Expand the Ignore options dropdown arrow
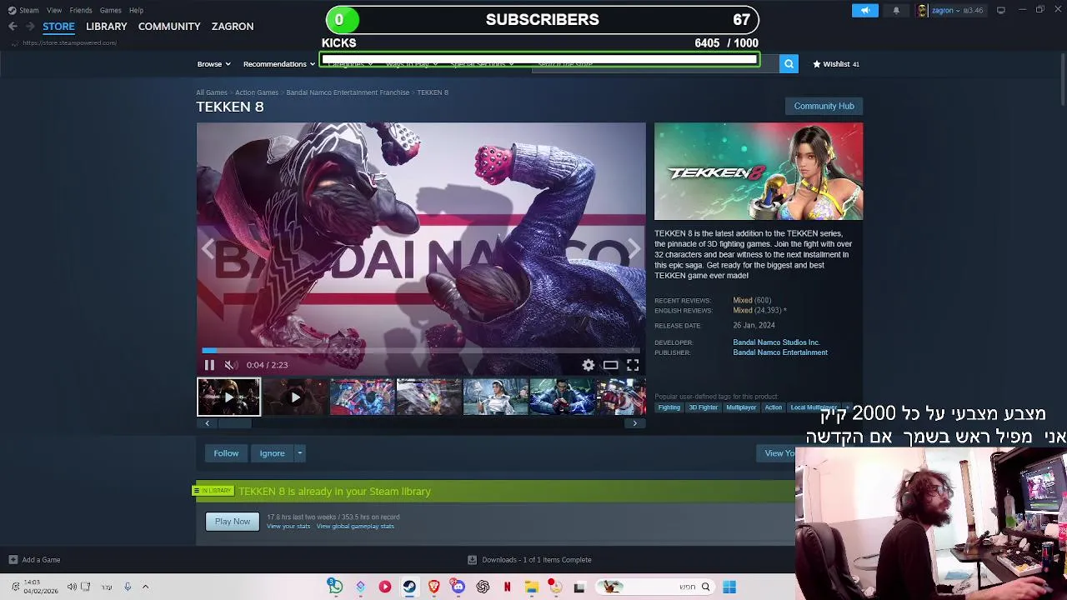The image size is (1067, 600). pyautogui.click(x=299, y=453)
